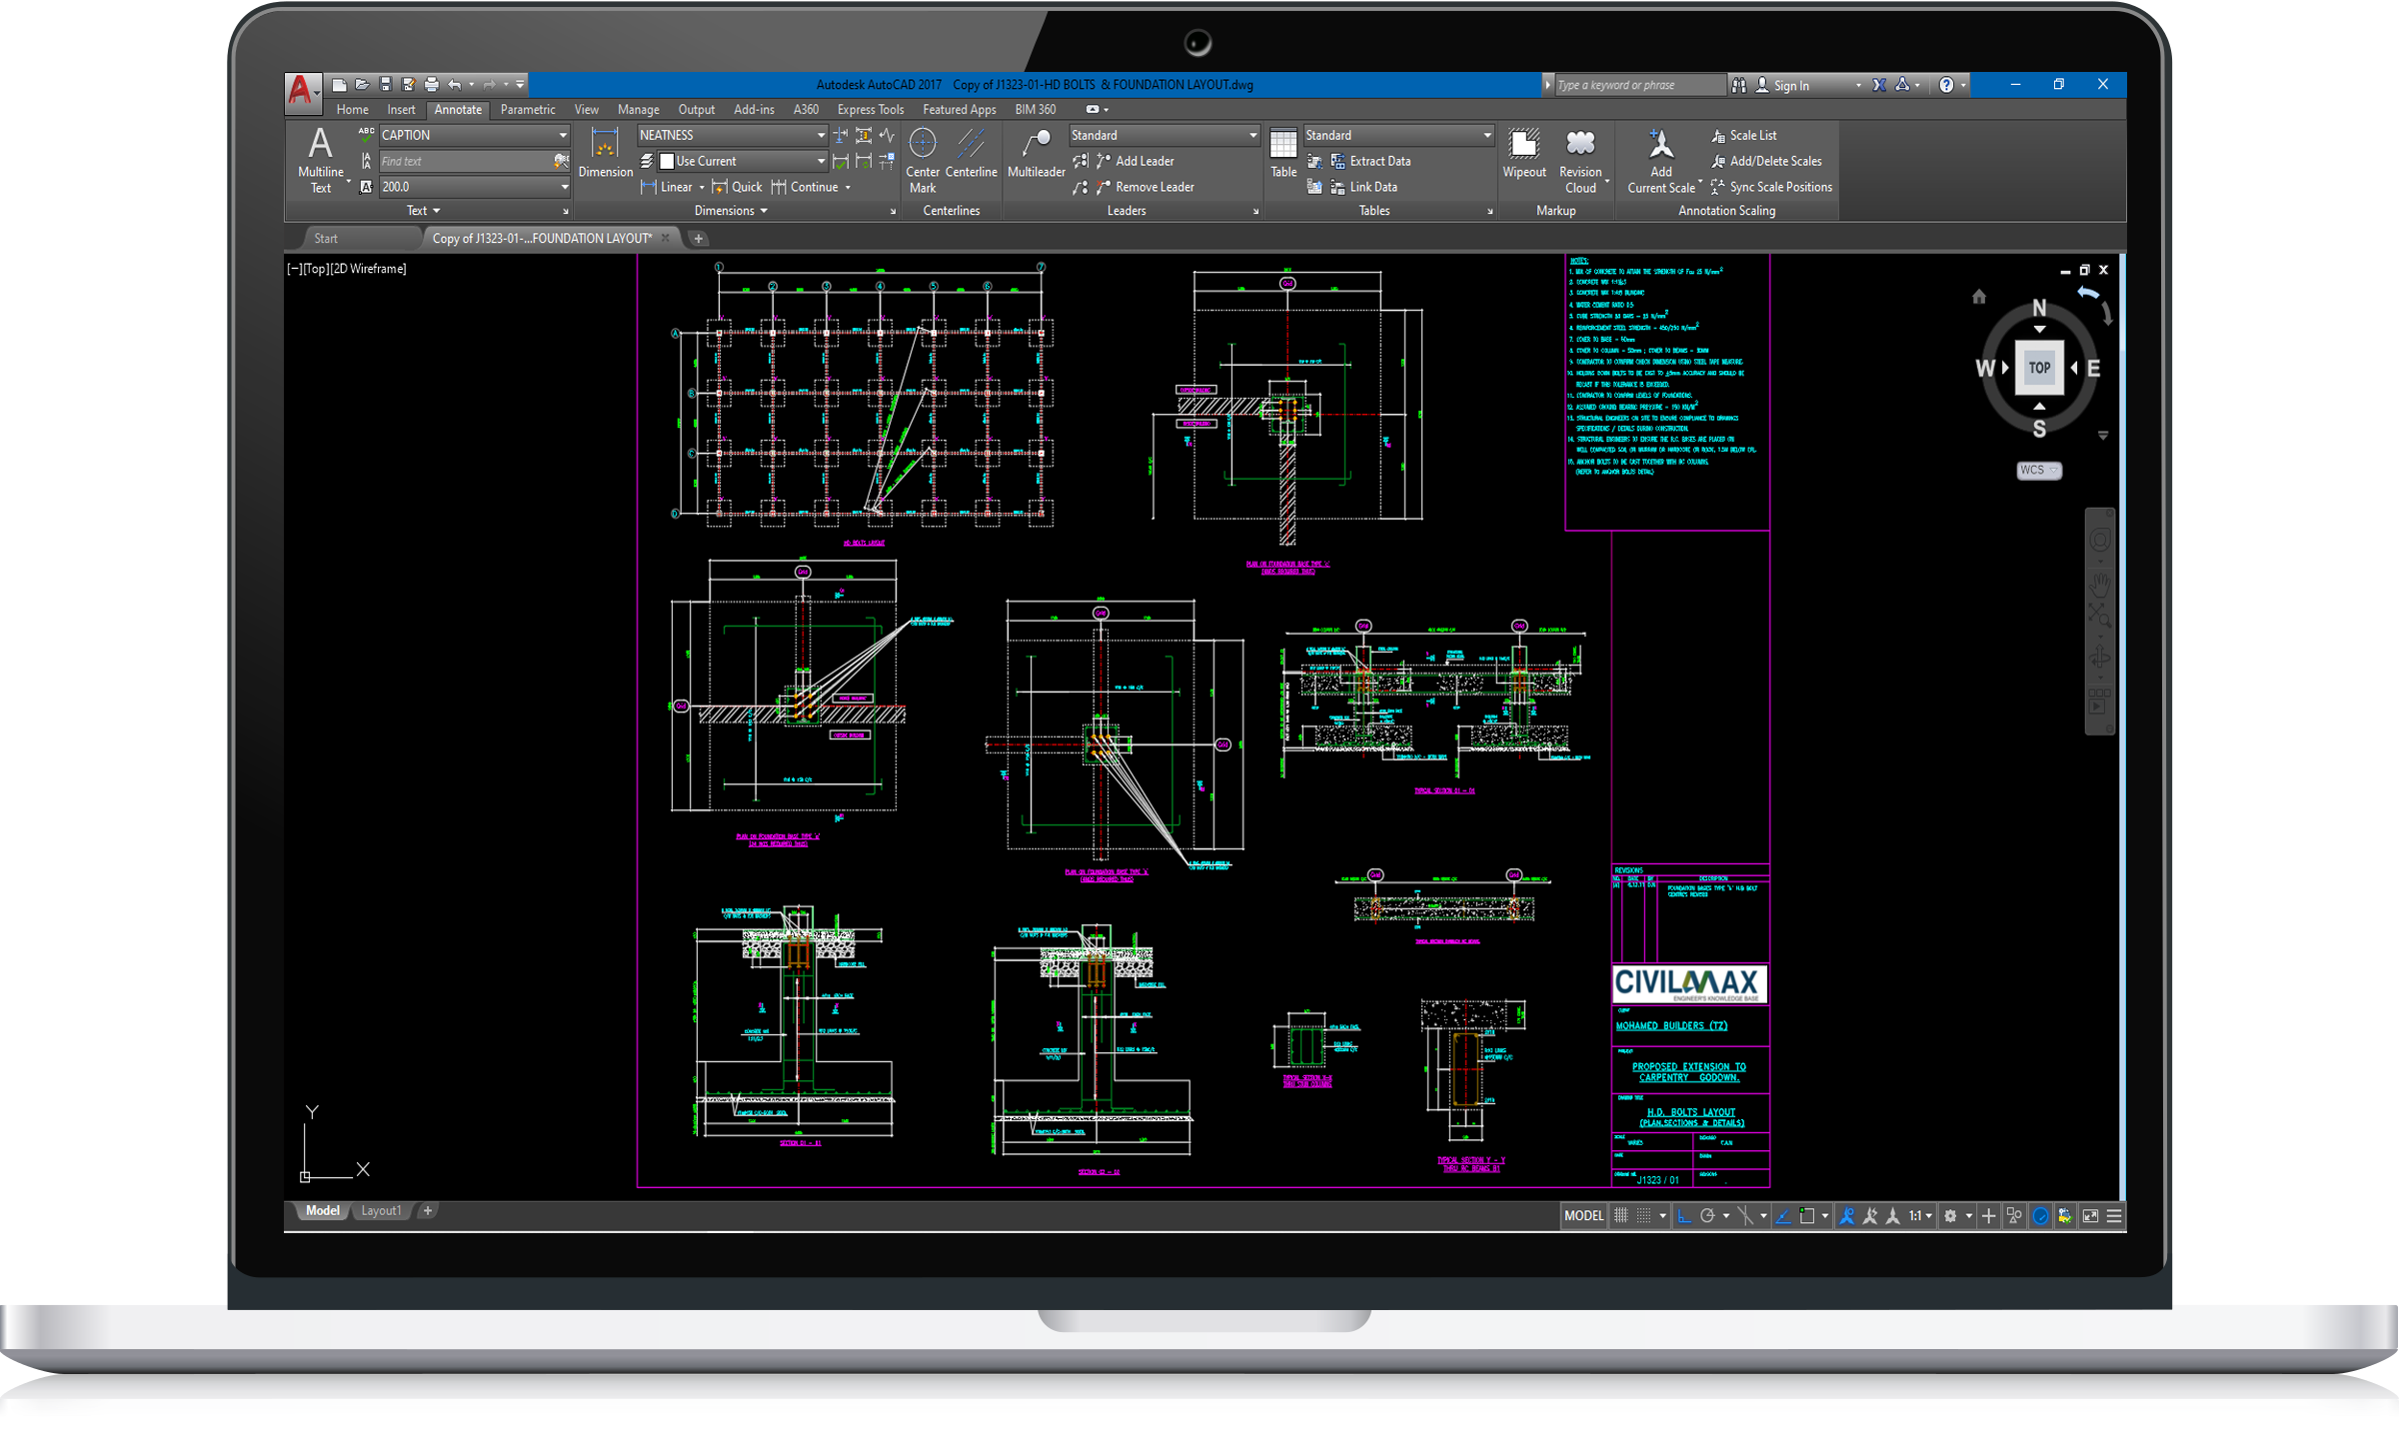Toggle isometric drafting in status bar
The width and height of the screenshot is (2399, 1443).
1745,1216
